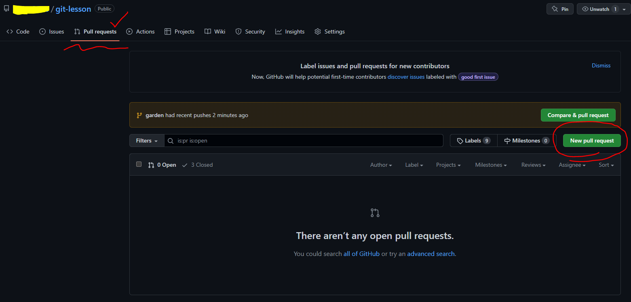Click Compare & pull request button
Viewport: 631px width, 302px height.
point(578,115)
